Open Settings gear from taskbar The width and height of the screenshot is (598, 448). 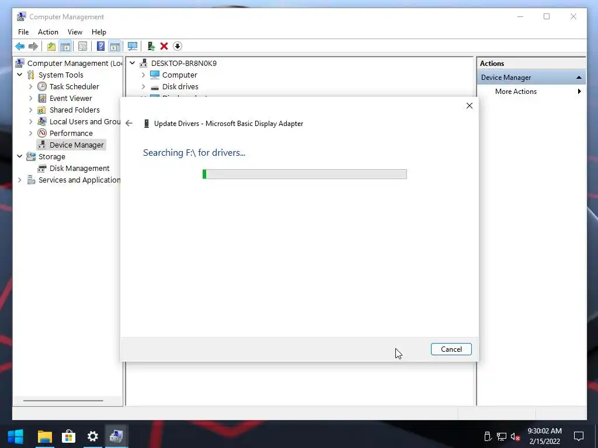93,436
